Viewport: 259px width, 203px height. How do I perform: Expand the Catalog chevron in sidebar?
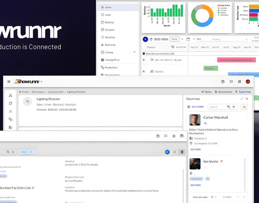click(x=135, y=52)
